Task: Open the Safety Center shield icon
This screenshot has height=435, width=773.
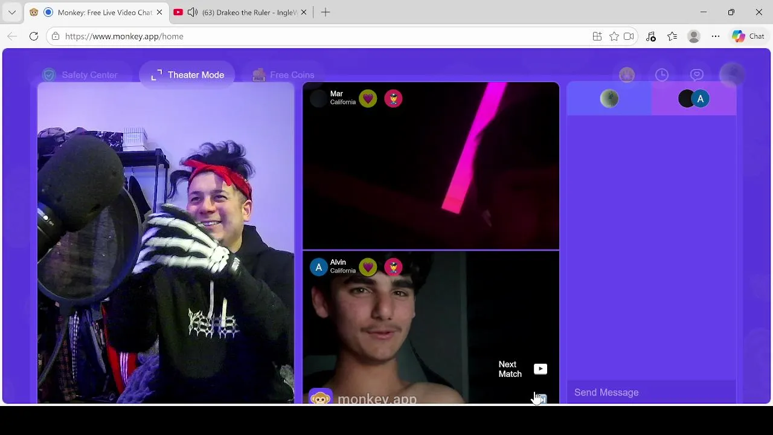Action: click(49, 75)
